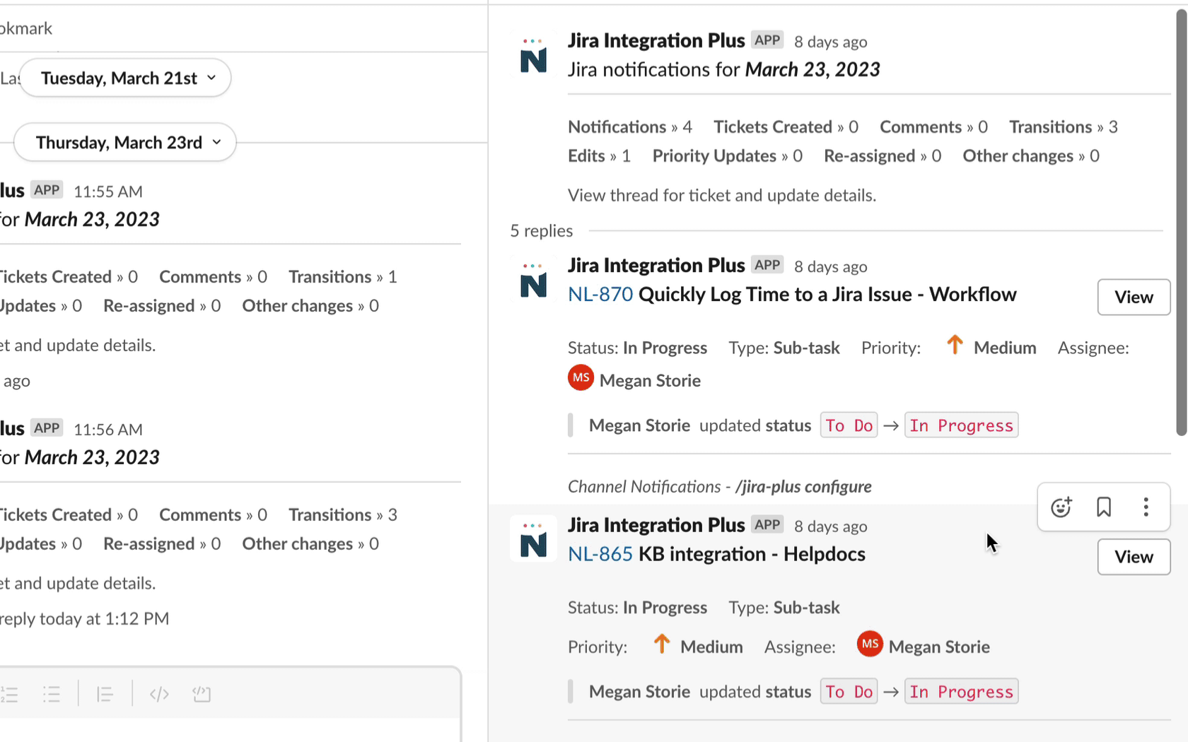This screenshot has width=1188, height=742.
Task: Click 'Quickly Log Time to a Jira Issue - Workflow' title
Action: click(827, 294)
